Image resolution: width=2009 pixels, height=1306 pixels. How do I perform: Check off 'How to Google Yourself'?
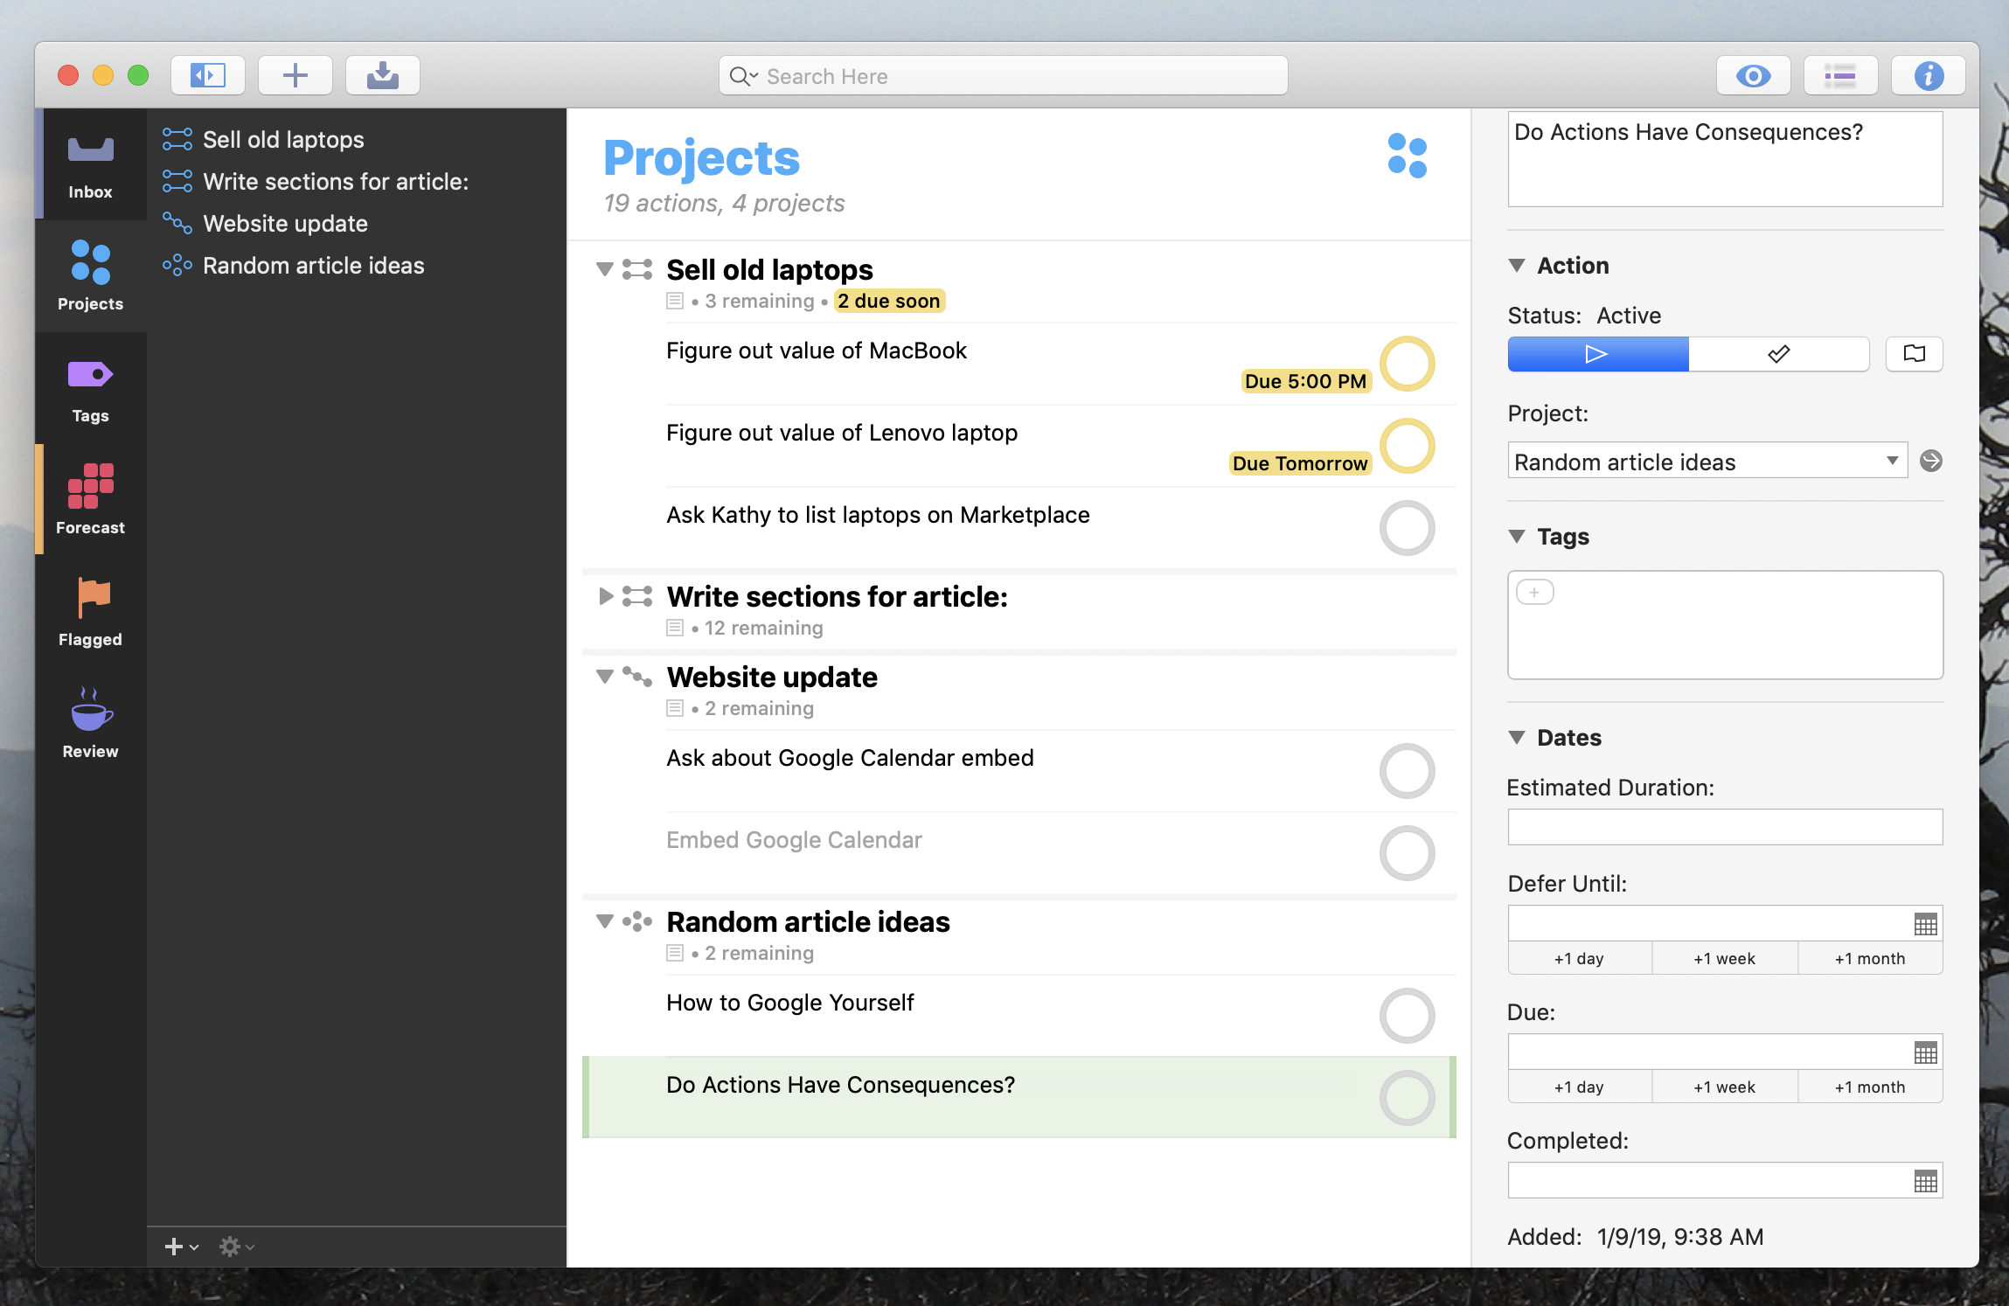tap(1406, 1016)
